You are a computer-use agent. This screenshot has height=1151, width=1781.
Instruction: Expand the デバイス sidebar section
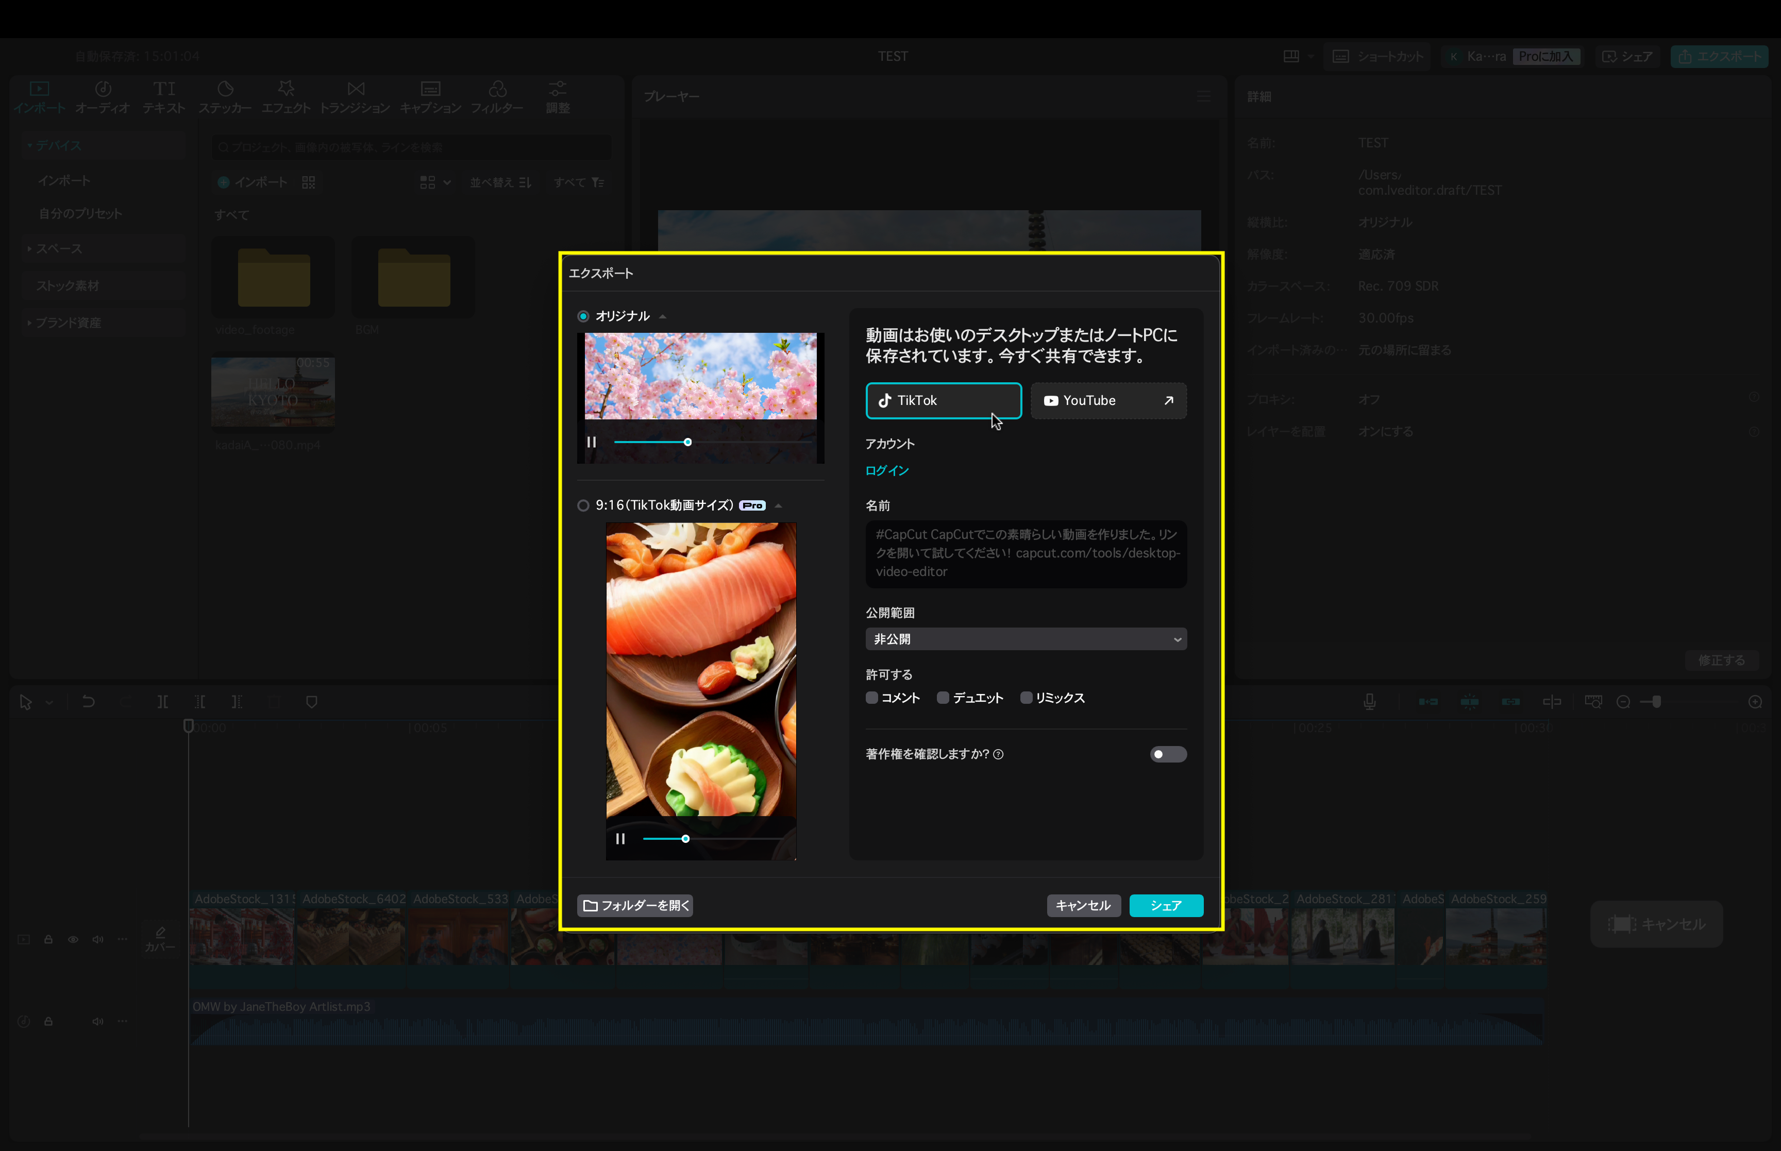(103, 146)
